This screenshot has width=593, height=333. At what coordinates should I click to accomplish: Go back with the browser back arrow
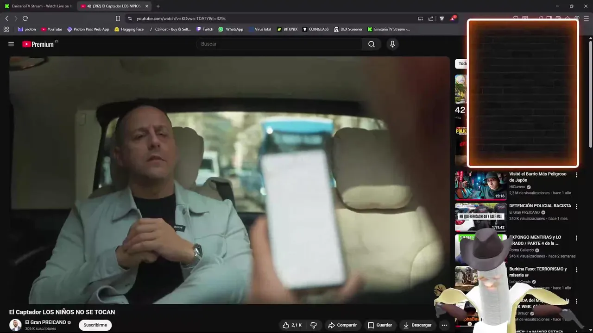(x=6, y=18)
